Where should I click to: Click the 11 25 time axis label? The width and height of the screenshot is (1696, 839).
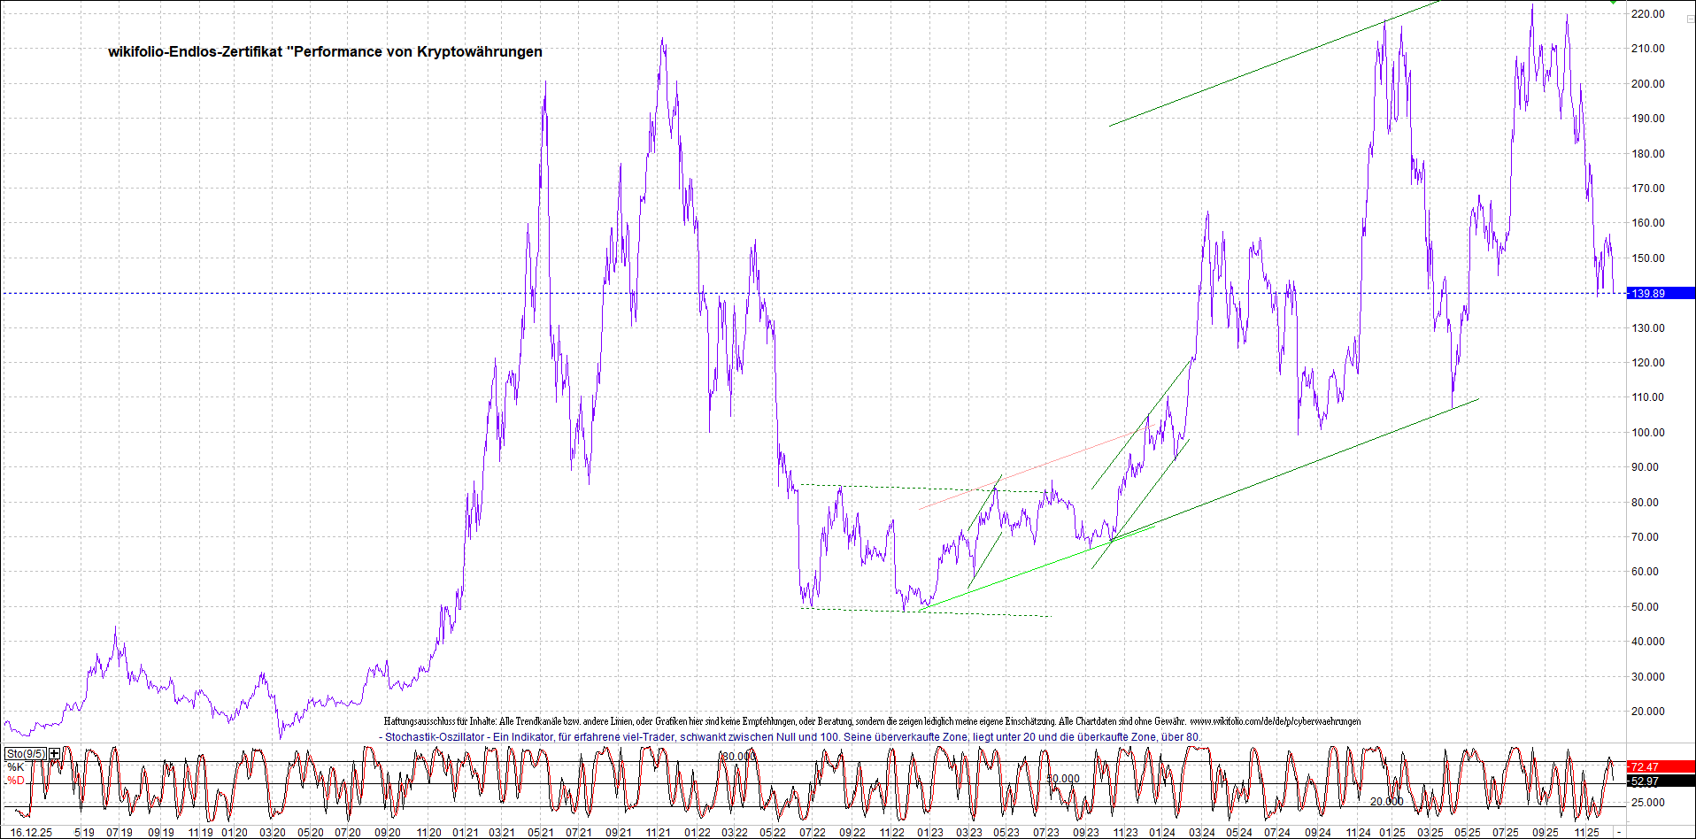click(1585, 832)
